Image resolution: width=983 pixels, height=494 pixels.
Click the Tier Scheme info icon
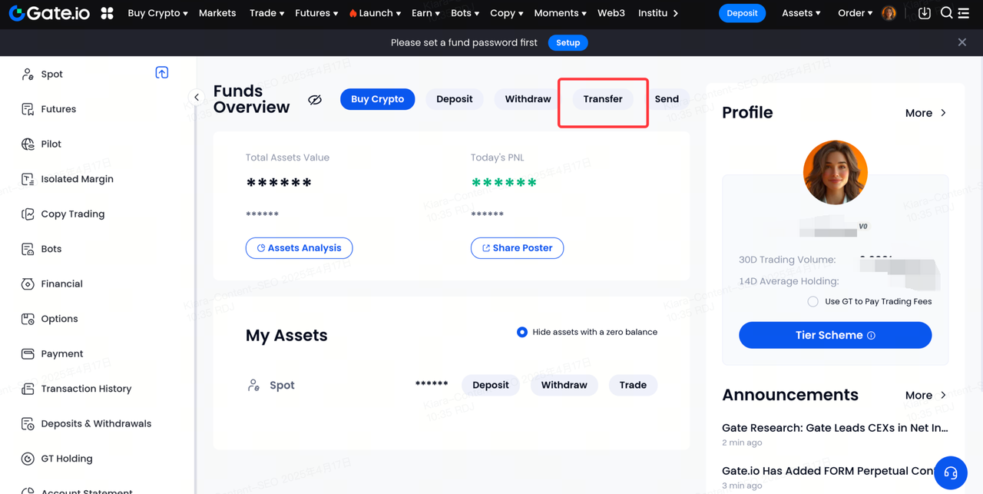click(x=871, y=336)
